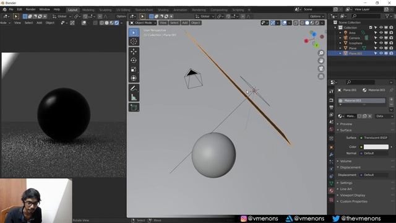Open the Modifiers wrench tab
This screenshot has width=396, height=223.
click(332, 154)
